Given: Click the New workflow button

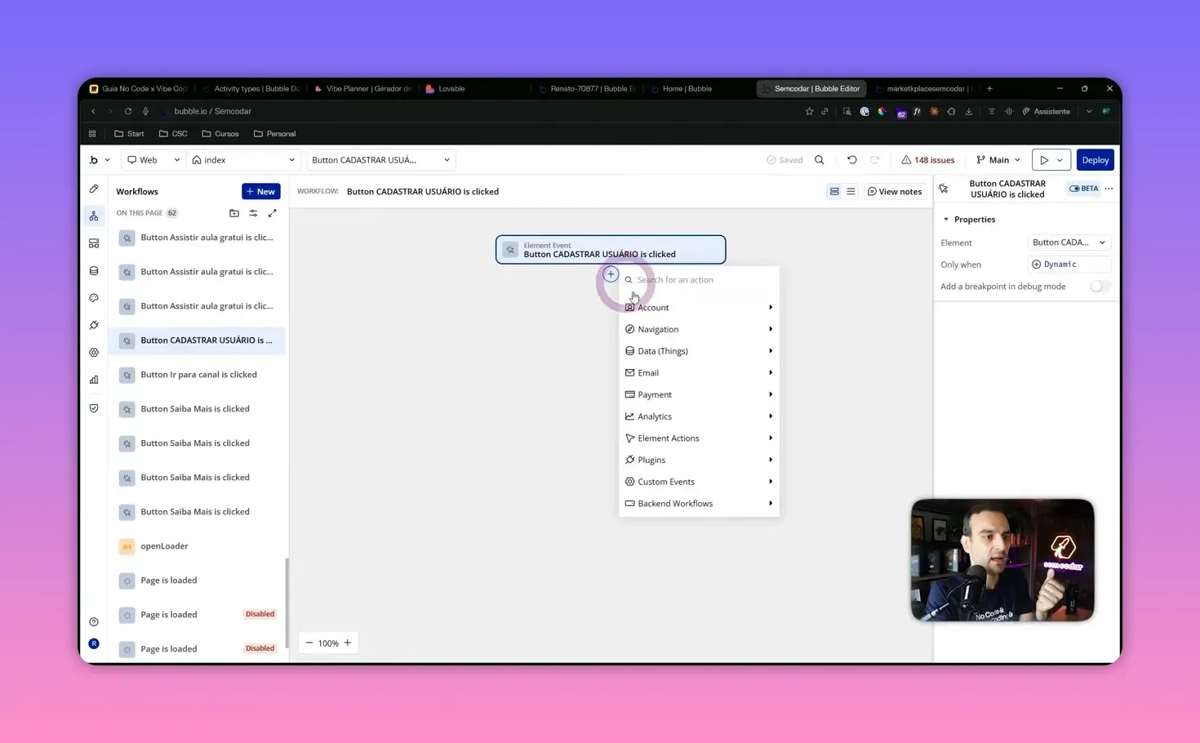Looking at the screenshot, I should click(x=260, y=192).
